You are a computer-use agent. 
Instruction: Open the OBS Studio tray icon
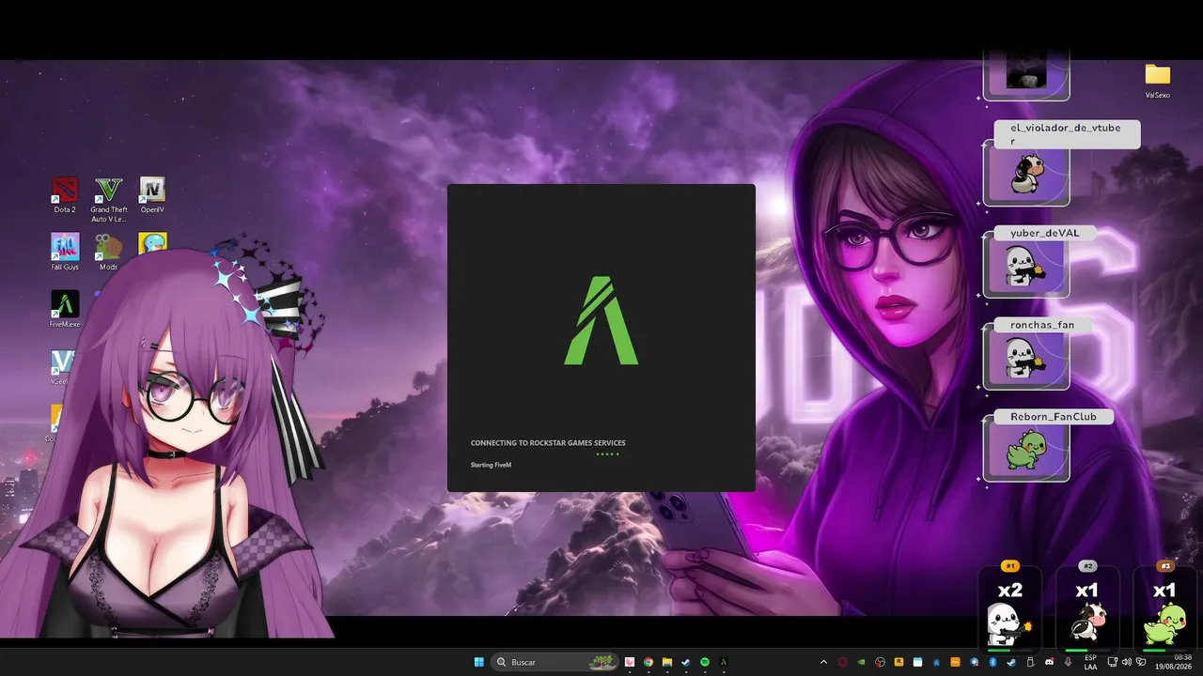coord(880,662)
